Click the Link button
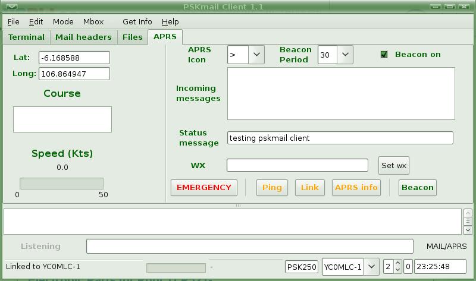Viewport: 476px width, 281px height. 310,188
